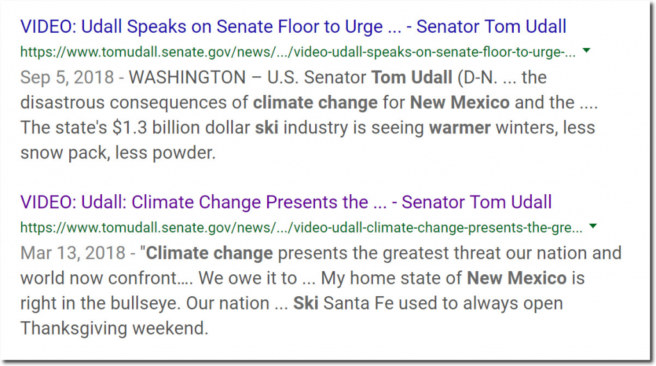Expand the dropdown arrow beside speaks-on-senate-floor URL
The width and height of the screenshot is (656, 366).
point(587,51)
